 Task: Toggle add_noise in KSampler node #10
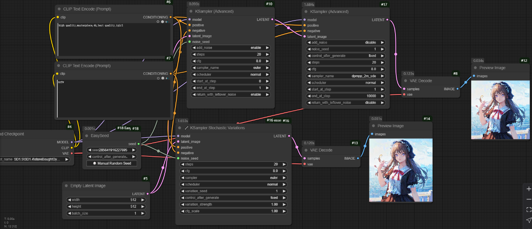(x=231, y=48)
